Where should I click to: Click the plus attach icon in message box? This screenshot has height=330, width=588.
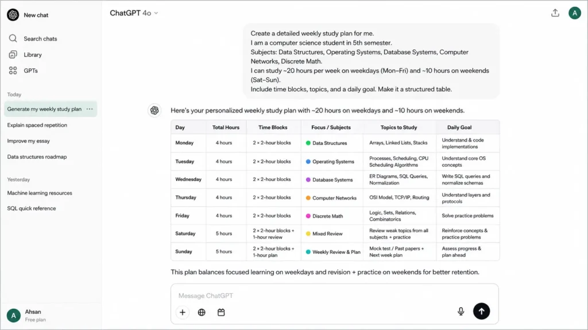pyautogui.click(x=183, y=312)
